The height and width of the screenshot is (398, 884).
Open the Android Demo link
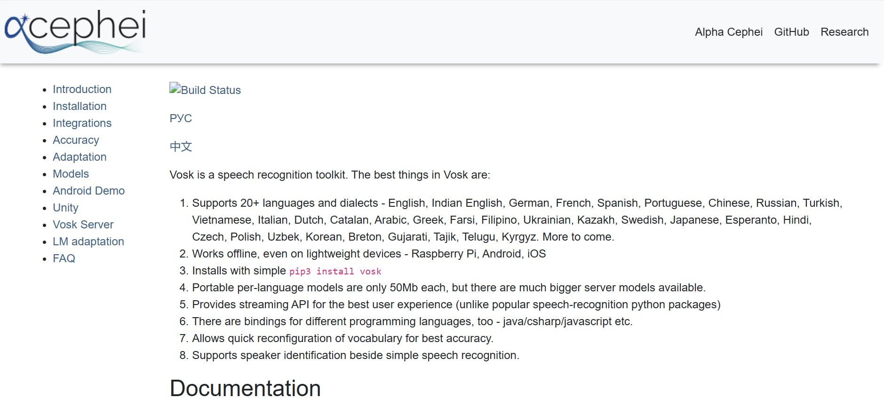88,191
